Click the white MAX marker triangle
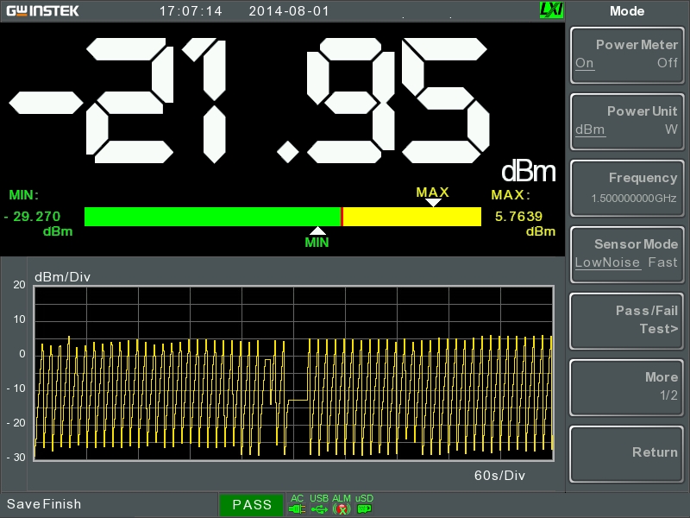 click(434, 202)
